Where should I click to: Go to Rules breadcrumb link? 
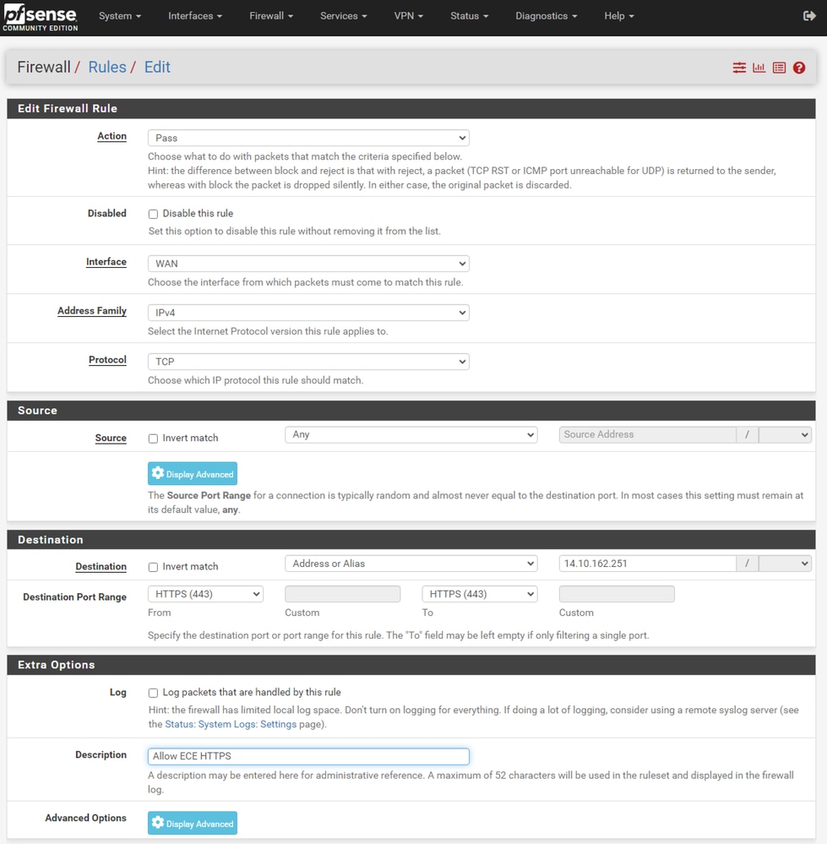pos(107,67)
